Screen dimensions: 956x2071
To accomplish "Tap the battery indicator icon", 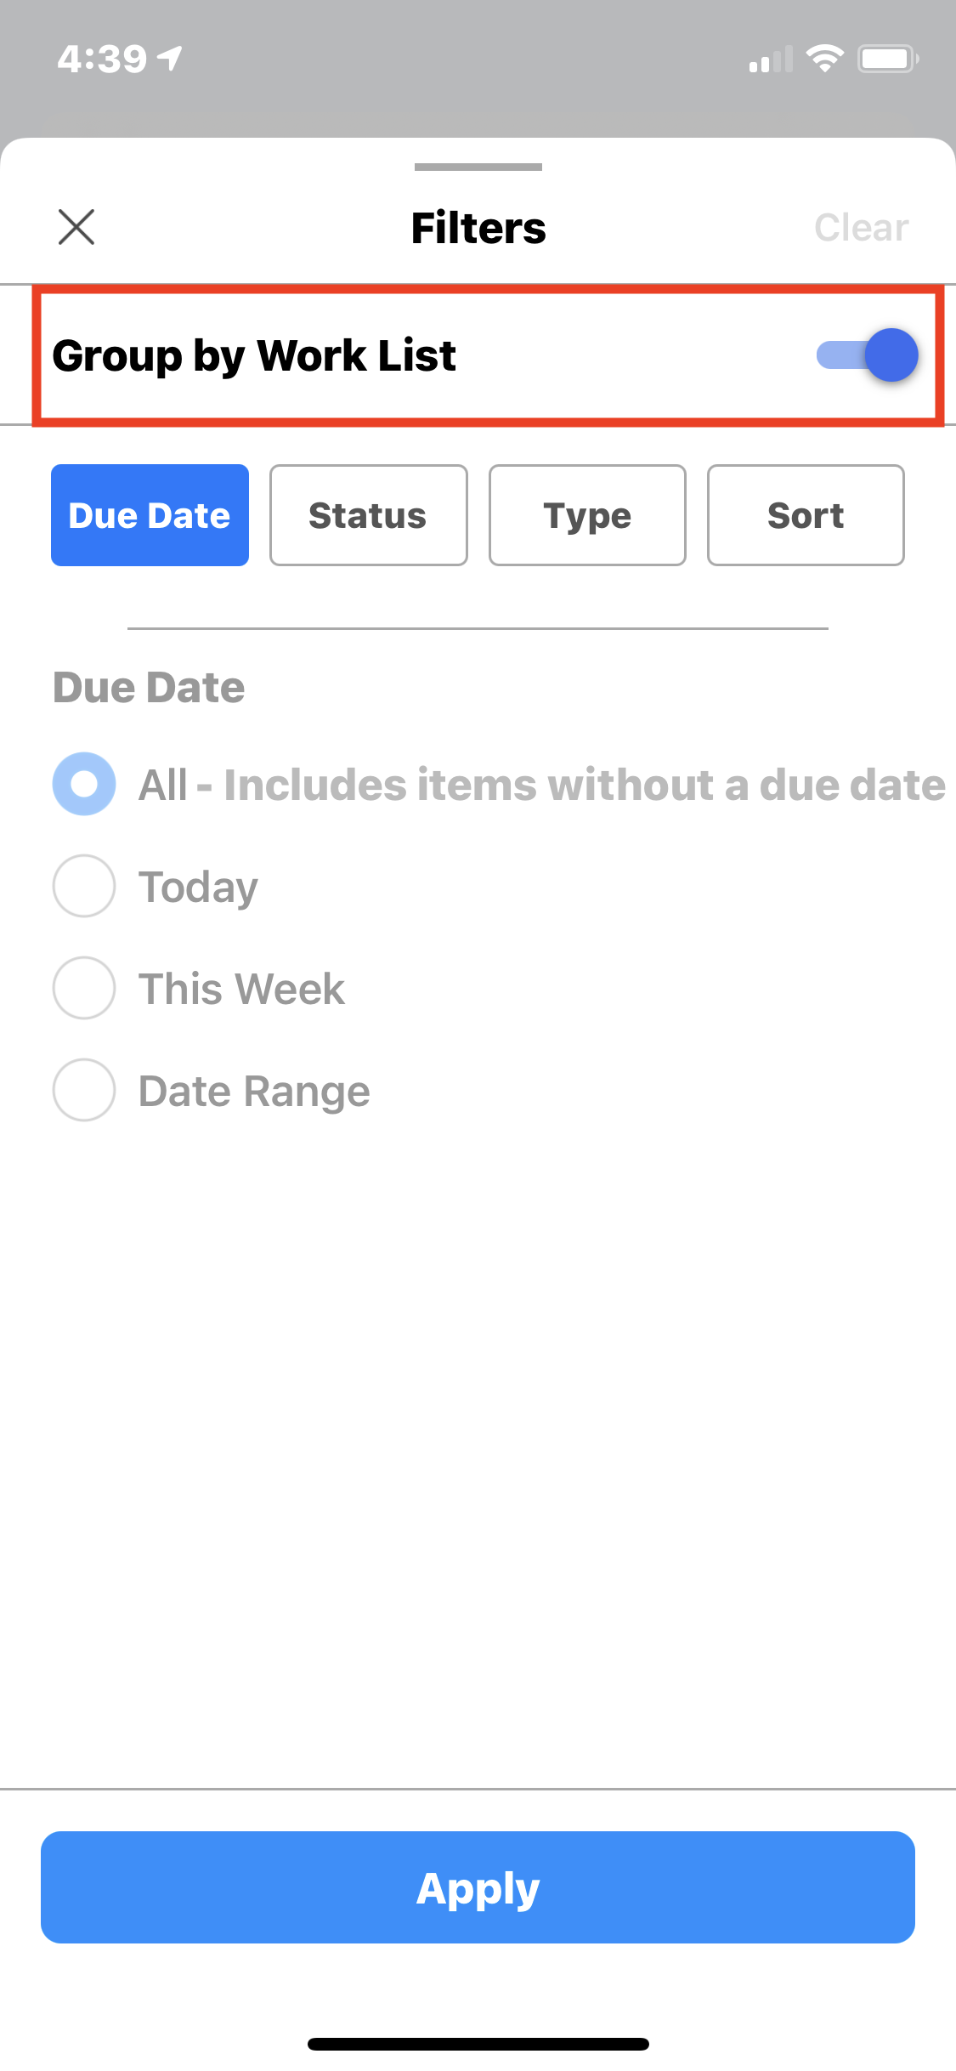I will pos(887,59).
